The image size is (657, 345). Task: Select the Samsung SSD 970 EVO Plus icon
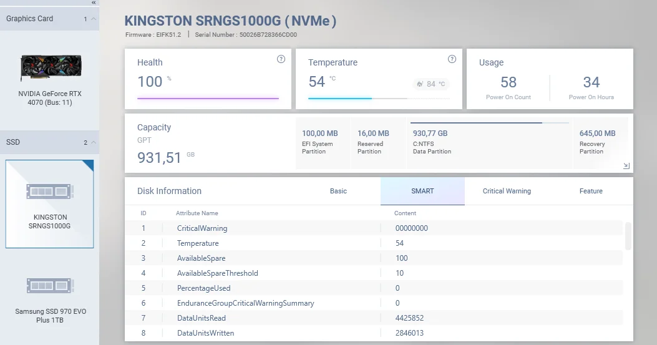(x=50, y=286)
